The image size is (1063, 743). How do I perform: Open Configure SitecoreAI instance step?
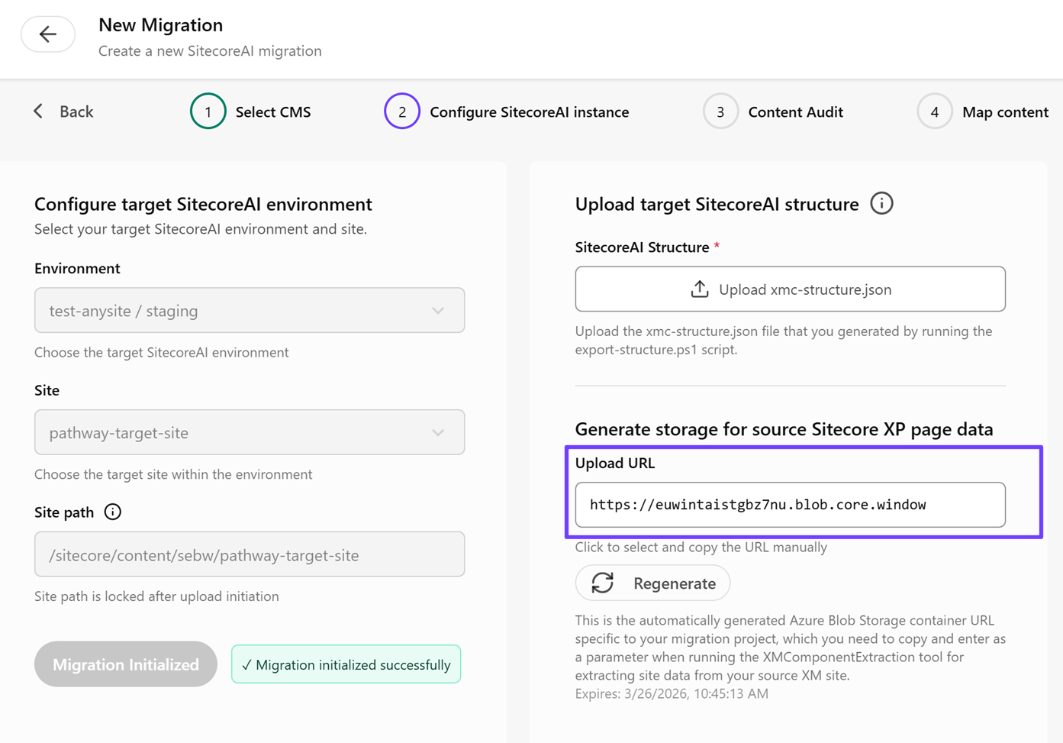click(x=530, y=111)
